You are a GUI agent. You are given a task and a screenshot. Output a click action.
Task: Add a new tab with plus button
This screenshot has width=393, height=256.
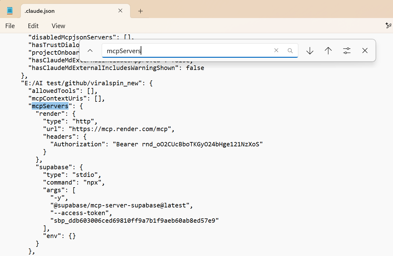point(140,11)
